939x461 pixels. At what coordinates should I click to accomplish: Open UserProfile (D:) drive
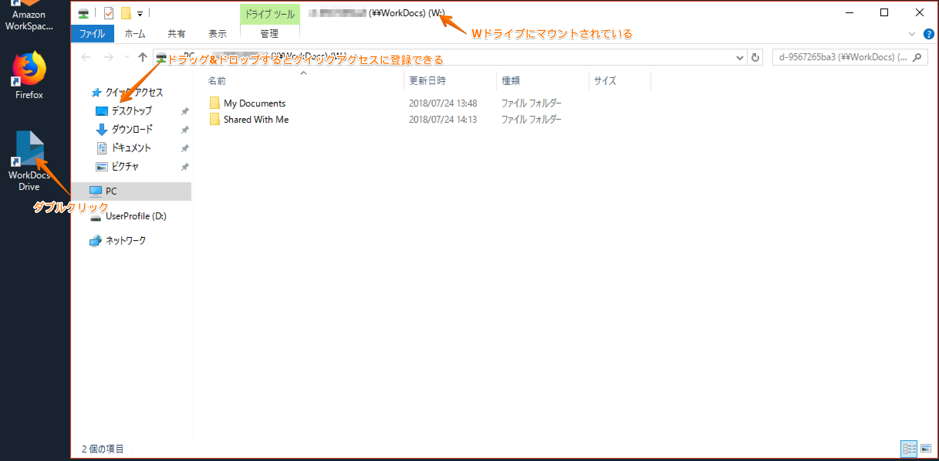coord(136,216)
